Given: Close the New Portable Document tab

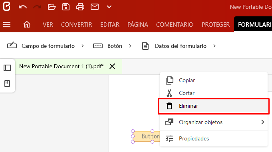Looking at the screenshot, I should pyautogui.click(x=112, y=66).
